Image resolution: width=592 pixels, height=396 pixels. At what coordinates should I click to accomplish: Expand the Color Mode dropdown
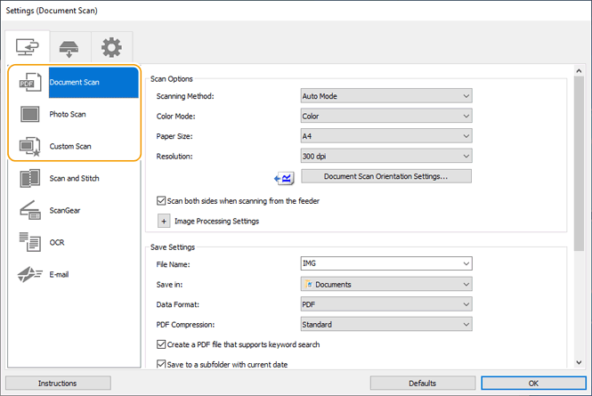385,116
